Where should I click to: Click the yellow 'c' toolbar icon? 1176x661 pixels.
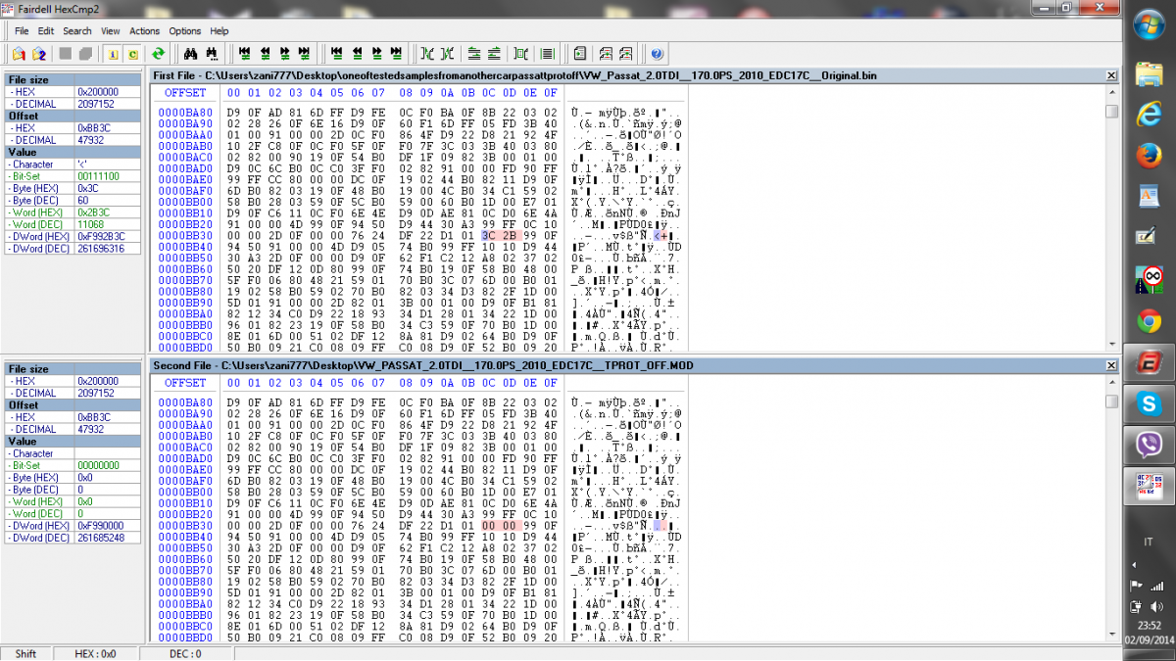point(132,53)
